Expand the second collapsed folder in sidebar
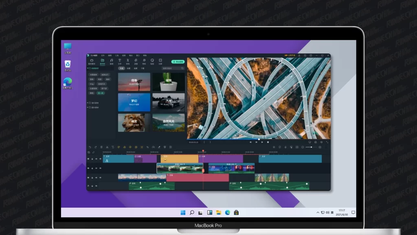Image resolution: width=417 pixels, height=235 pixels. 88,103
